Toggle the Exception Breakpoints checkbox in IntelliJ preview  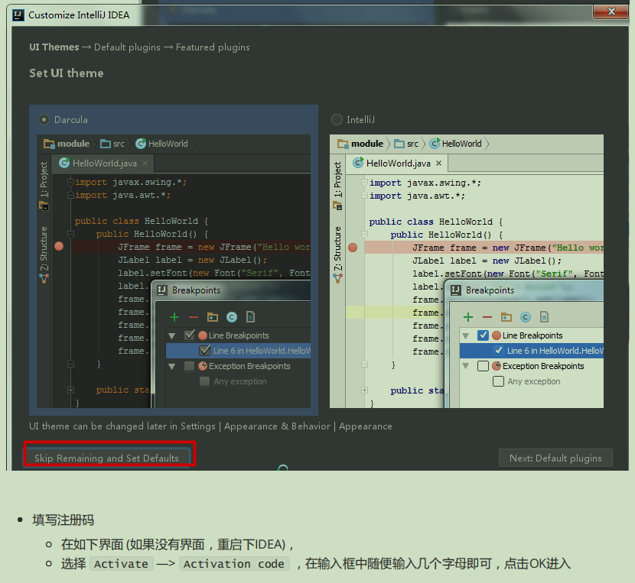click(483, 366)
